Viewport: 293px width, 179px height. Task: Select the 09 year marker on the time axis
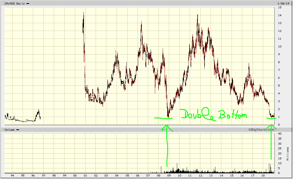[x=169, y=176]
